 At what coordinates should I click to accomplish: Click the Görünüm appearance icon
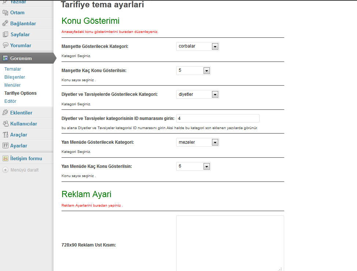tap(5, 58)
